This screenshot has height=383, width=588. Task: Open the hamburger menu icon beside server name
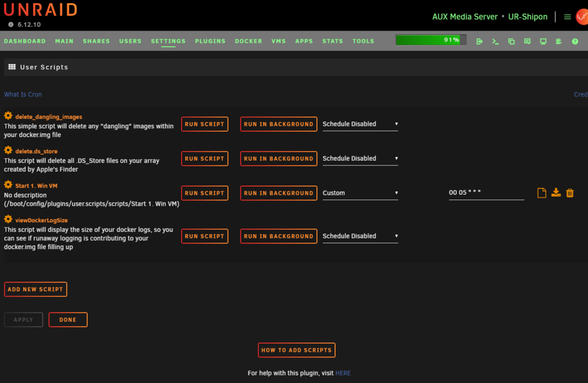point(567,17)
